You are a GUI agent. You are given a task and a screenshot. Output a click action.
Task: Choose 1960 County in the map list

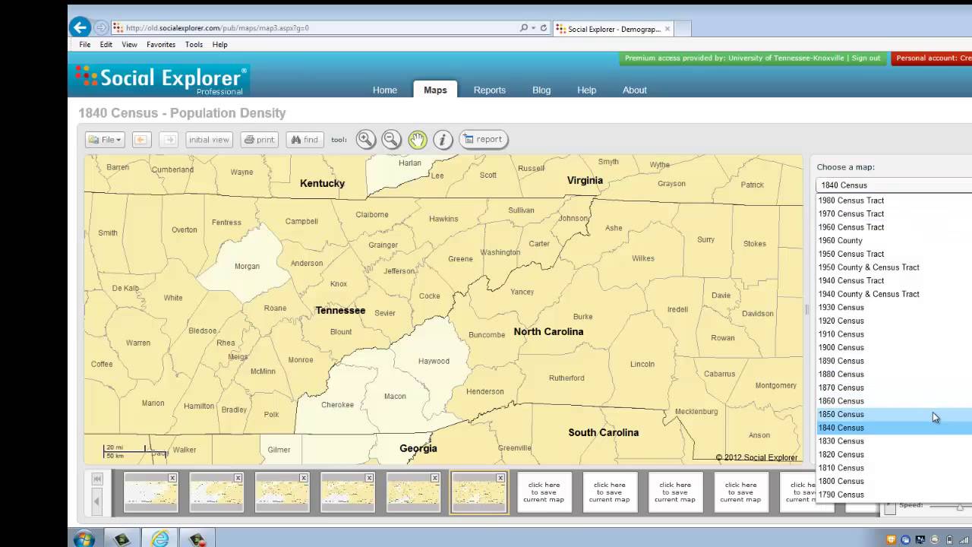(x=895, y=240)
